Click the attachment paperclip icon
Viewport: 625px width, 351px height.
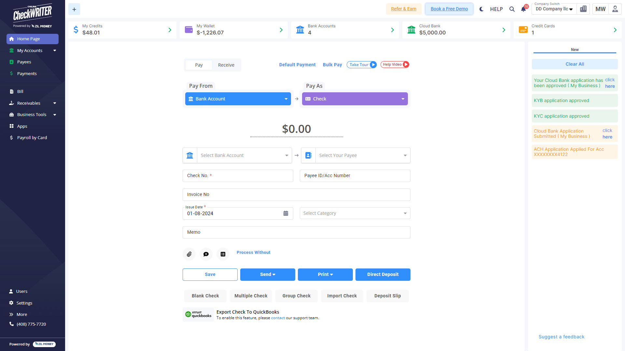(x=189, y=254)
